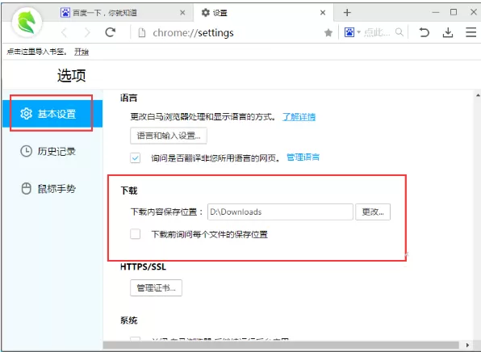The height and width of the screenshot is (352, 481).
Task: Click the 基本设置 gear icon
Action: pos(26,114)
